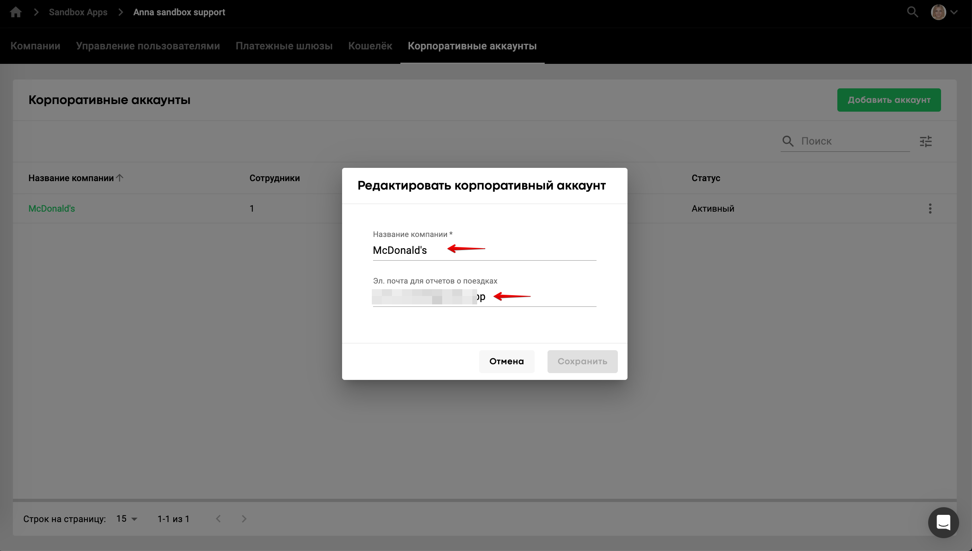Click Sandbox Apps breadcrumb link
Screen dimensions: 972x551
(x=78, y=12)
